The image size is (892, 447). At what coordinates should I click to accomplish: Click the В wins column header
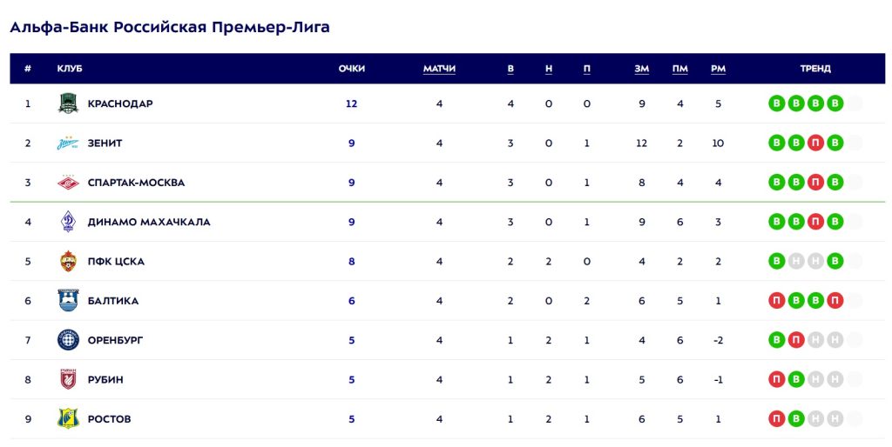(510, 69)
